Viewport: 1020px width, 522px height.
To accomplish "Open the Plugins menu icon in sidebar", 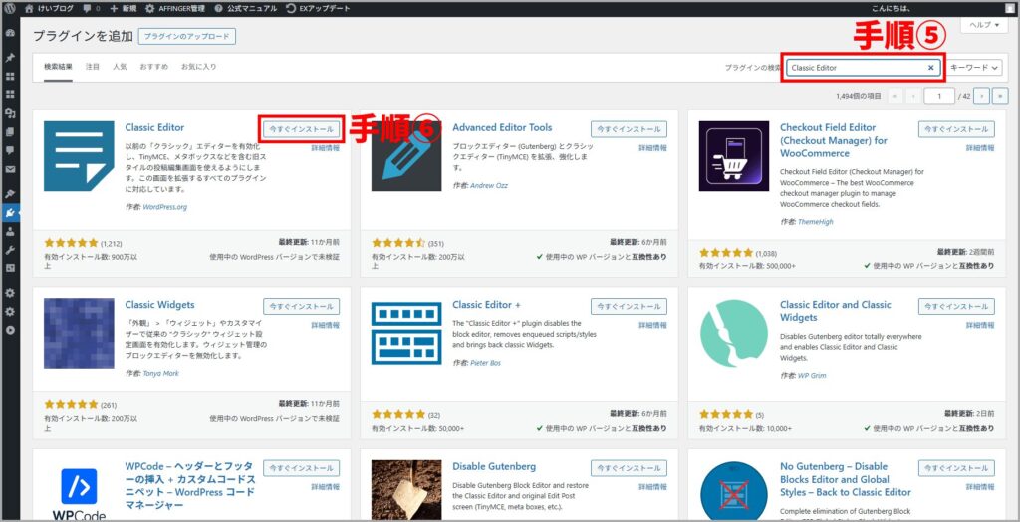I will [x=10, y=212].
